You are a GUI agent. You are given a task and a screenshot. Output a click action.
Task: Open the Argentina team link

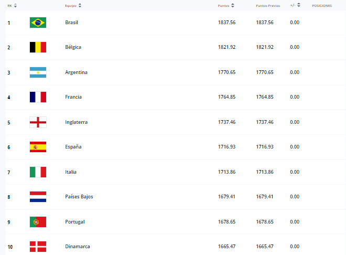[76, 72]
